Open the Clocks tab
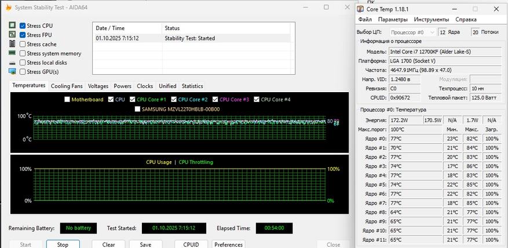 145,86
